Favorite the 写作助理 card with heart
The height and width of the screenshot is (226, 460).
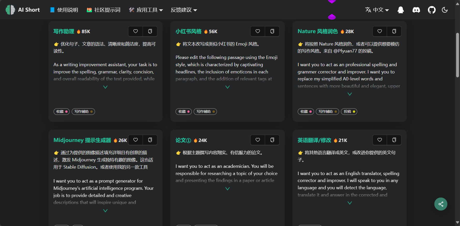tap(135, 31)
